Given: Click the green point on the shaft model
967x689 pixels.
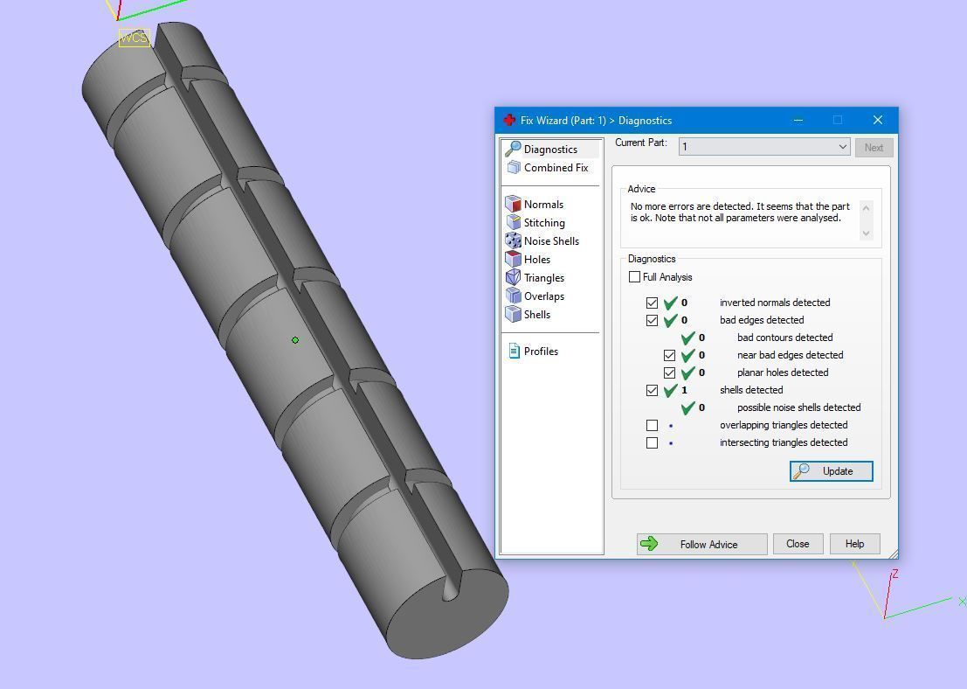Looking at the screenshot, I should 294,339.
